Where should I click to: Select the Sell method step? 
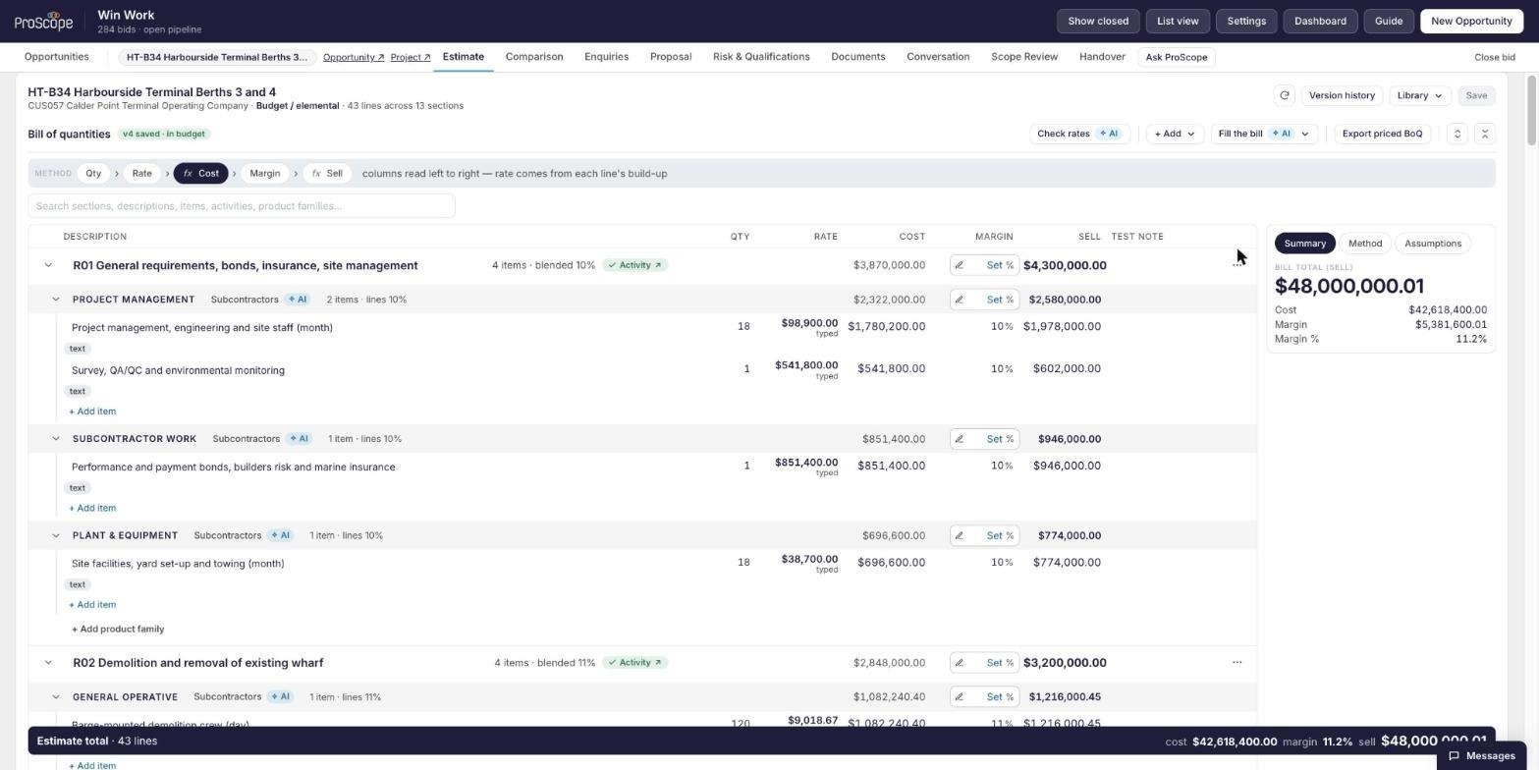click(327, 174)
